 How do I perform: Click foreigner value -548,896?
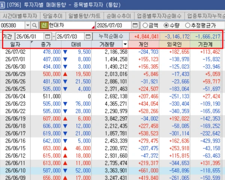click(x=179, y=171)
